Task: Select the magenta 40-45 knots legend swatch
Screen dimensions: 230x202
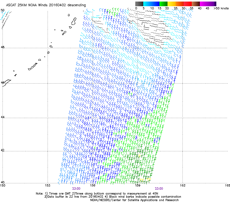Action: pyautogui.click(x=204, y=4)
